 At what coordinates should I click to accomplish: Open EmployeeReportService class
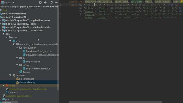point(38,68)
